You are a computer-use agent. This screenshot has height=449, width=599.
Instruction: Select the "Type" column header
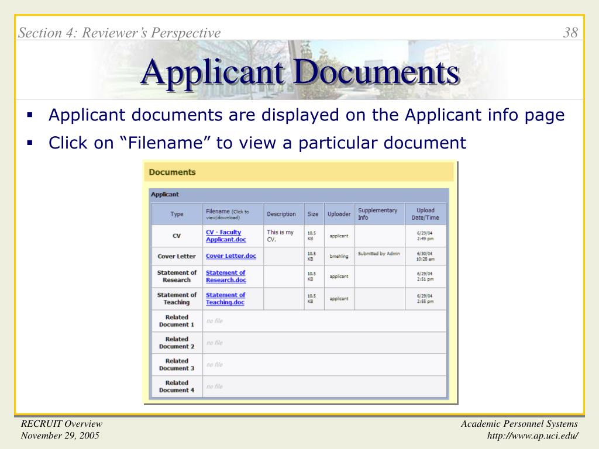pyautogui.click(x=177, y=214)
